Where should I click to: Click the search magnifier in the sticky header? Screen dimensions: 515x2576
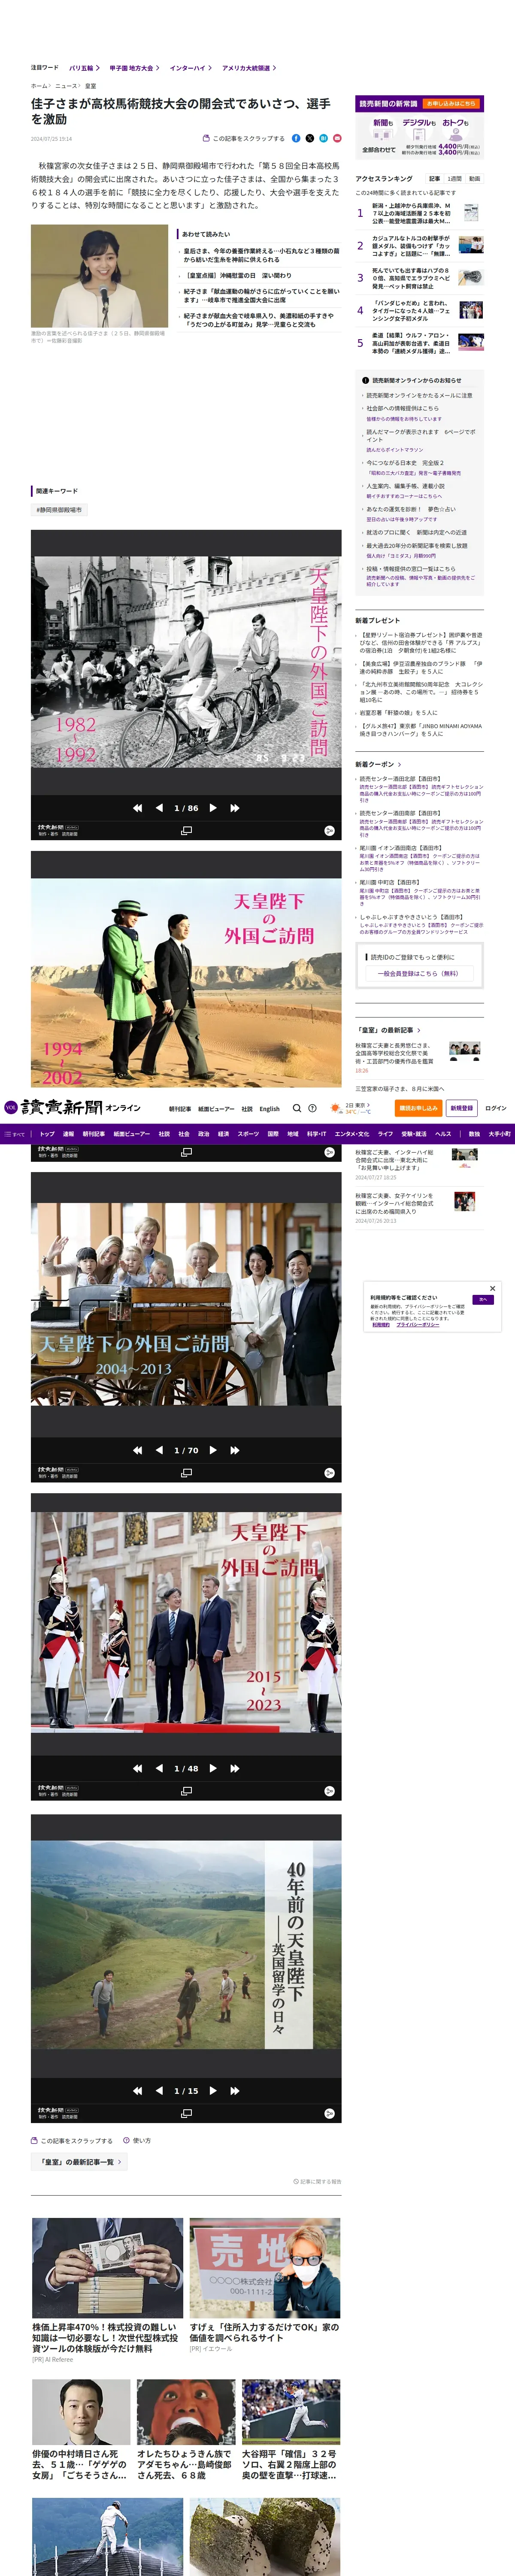click(297, 1108)
